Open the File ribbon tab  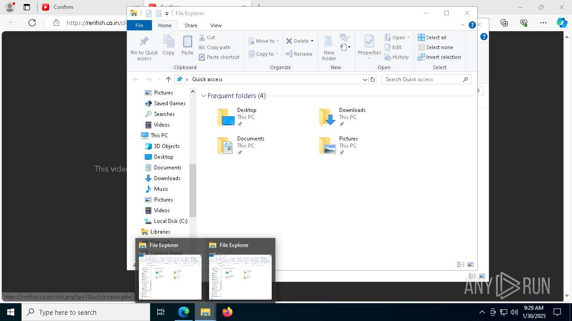(x=139, y=25)
